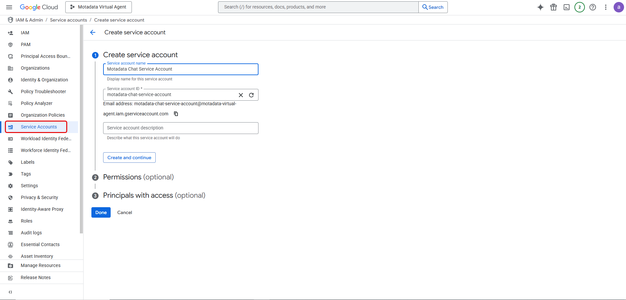
Task: Open the Gemini assistant
Action: (x=540, y=7)
